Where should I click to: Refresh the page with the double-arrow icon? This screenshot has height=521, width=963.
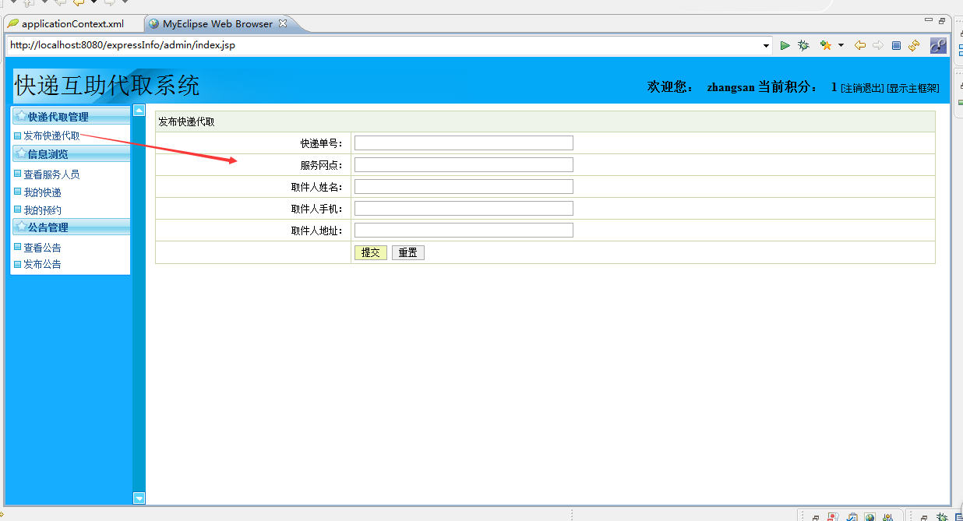pyautogui.click(x=914, y=45)
